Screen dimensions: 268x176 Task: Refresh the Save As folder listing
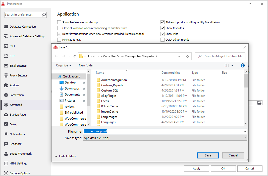tap(187, 56)
